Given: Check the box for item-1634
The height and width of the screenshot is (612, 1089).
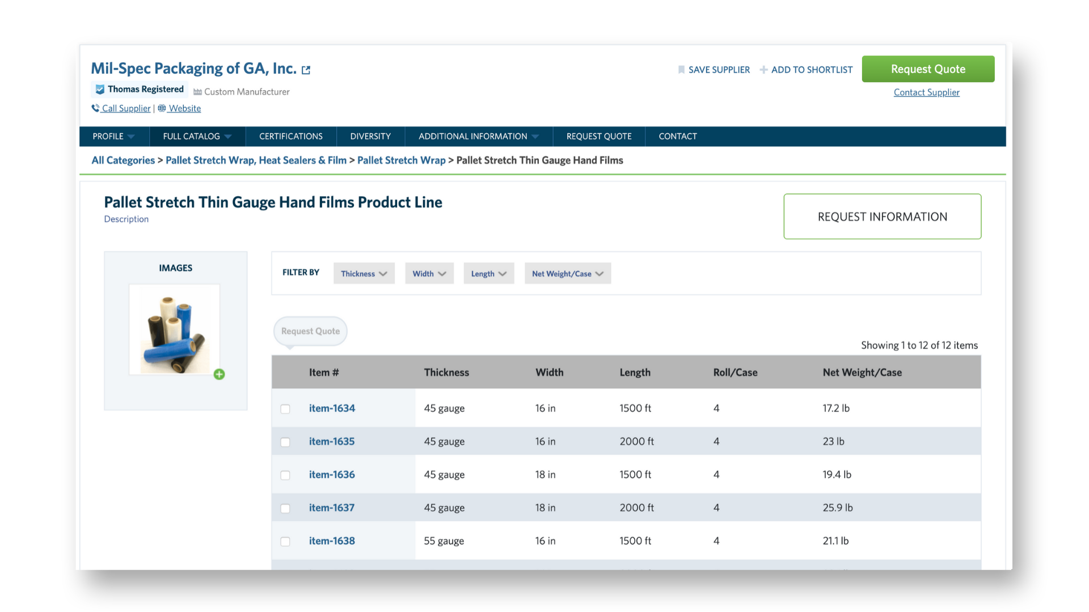Looking at the screenshot, I should pos(285,409).
